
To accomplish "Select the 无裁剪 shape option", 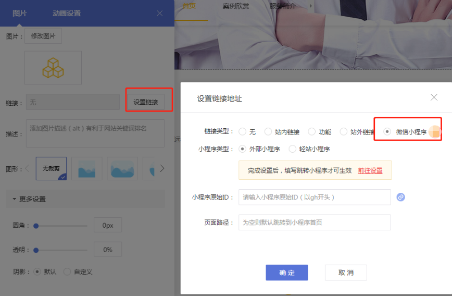I will (52, 168).
